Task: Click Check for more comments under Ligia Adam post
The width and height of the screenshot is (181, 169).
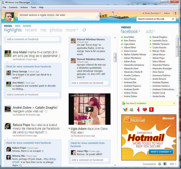Action: coord(87,145)
